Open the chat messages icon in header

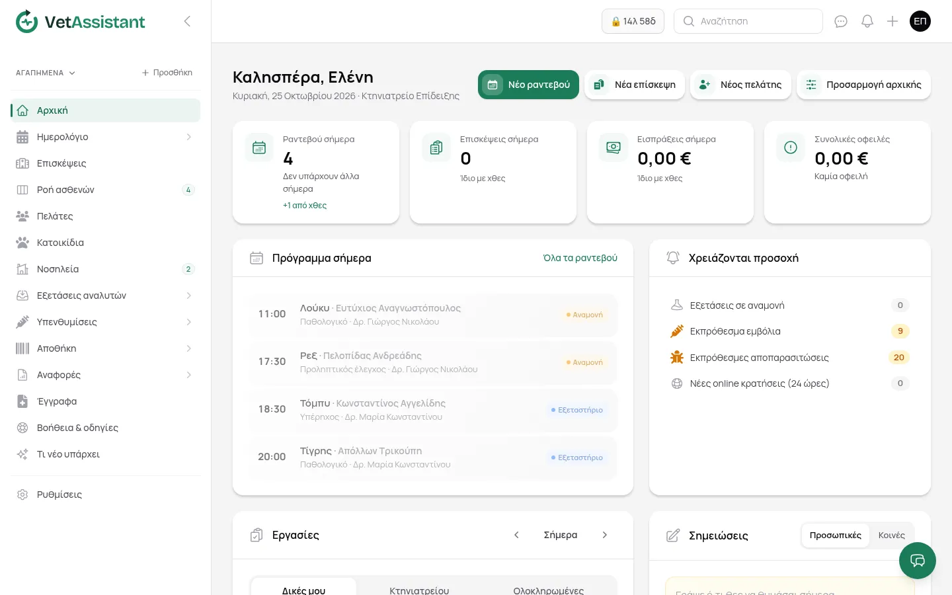click(841, 21)
